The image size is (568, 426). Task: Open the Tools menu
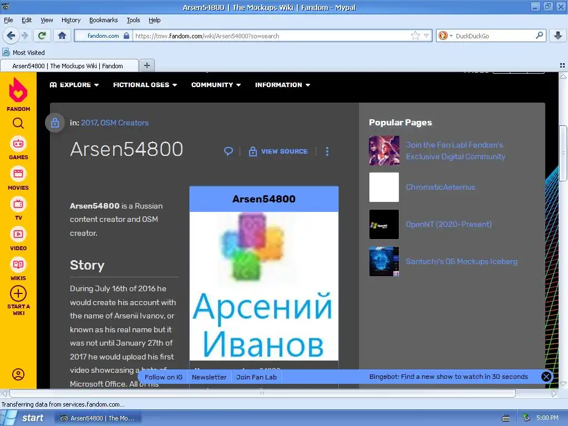pos(133,20)
